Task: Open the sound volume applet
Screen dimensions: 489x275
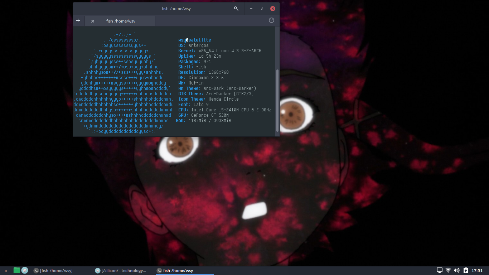Action: point(457,270)
